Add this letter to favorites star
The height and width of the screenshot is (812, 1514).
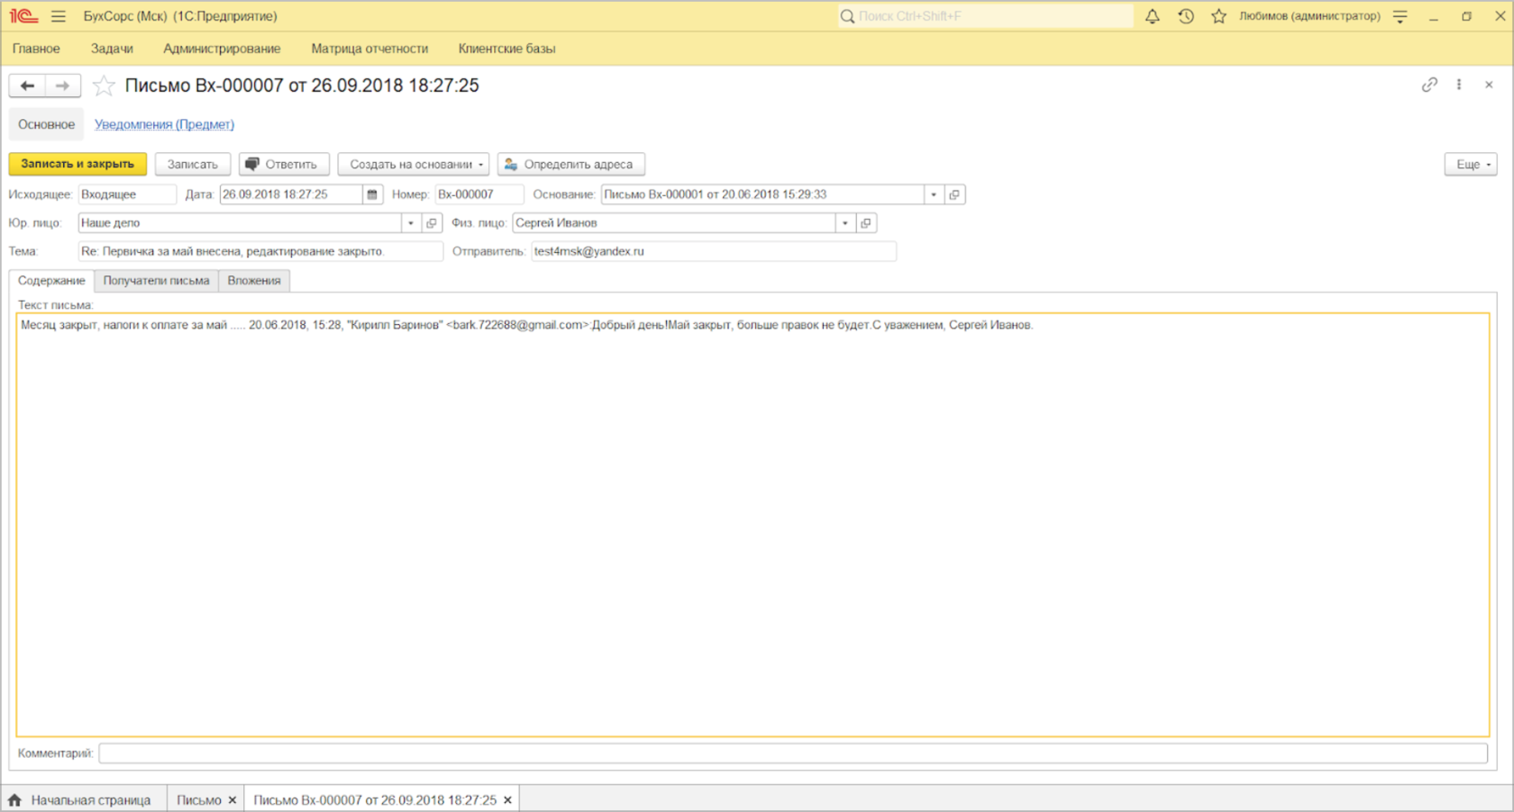pos(105,86)
